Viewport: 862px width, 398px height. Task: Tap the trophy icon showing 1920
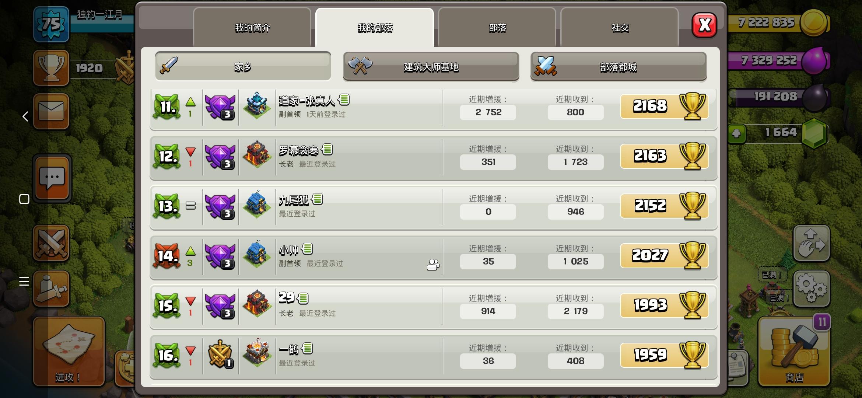click(x=51, y=68)
